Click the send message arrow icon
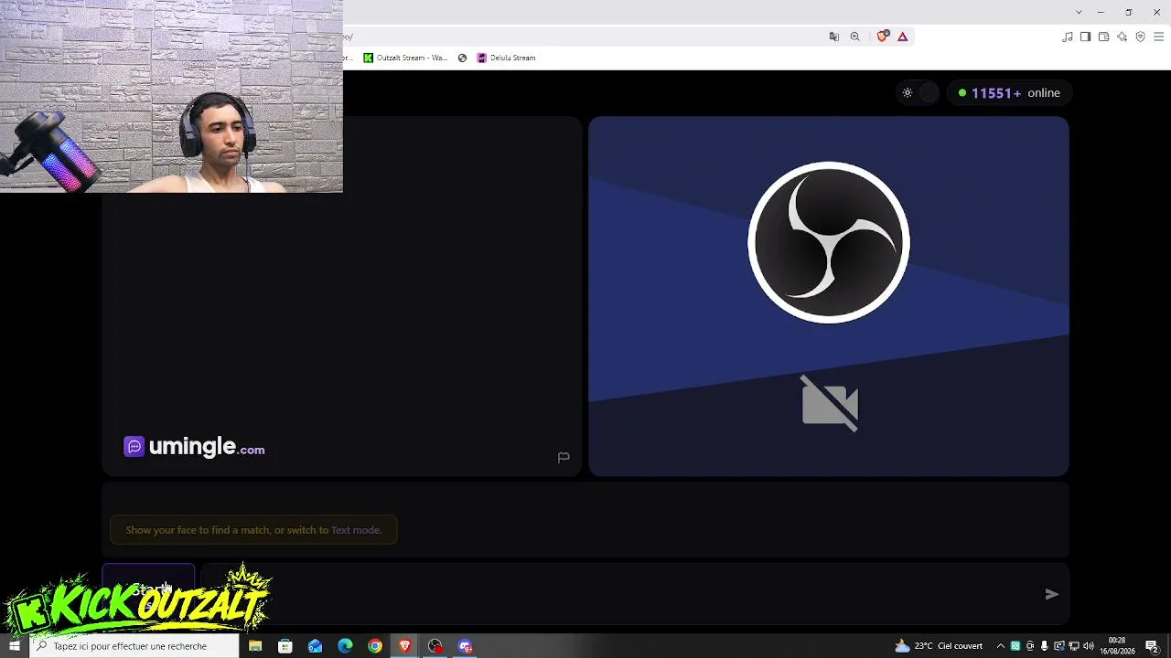 [x=1052, y=594]
